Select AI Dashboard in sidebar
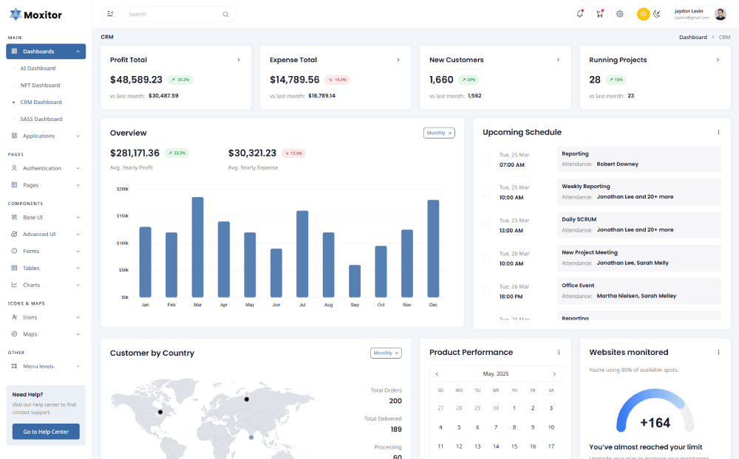The width and height of the screenshot is (739, 459). coord(38,69)
